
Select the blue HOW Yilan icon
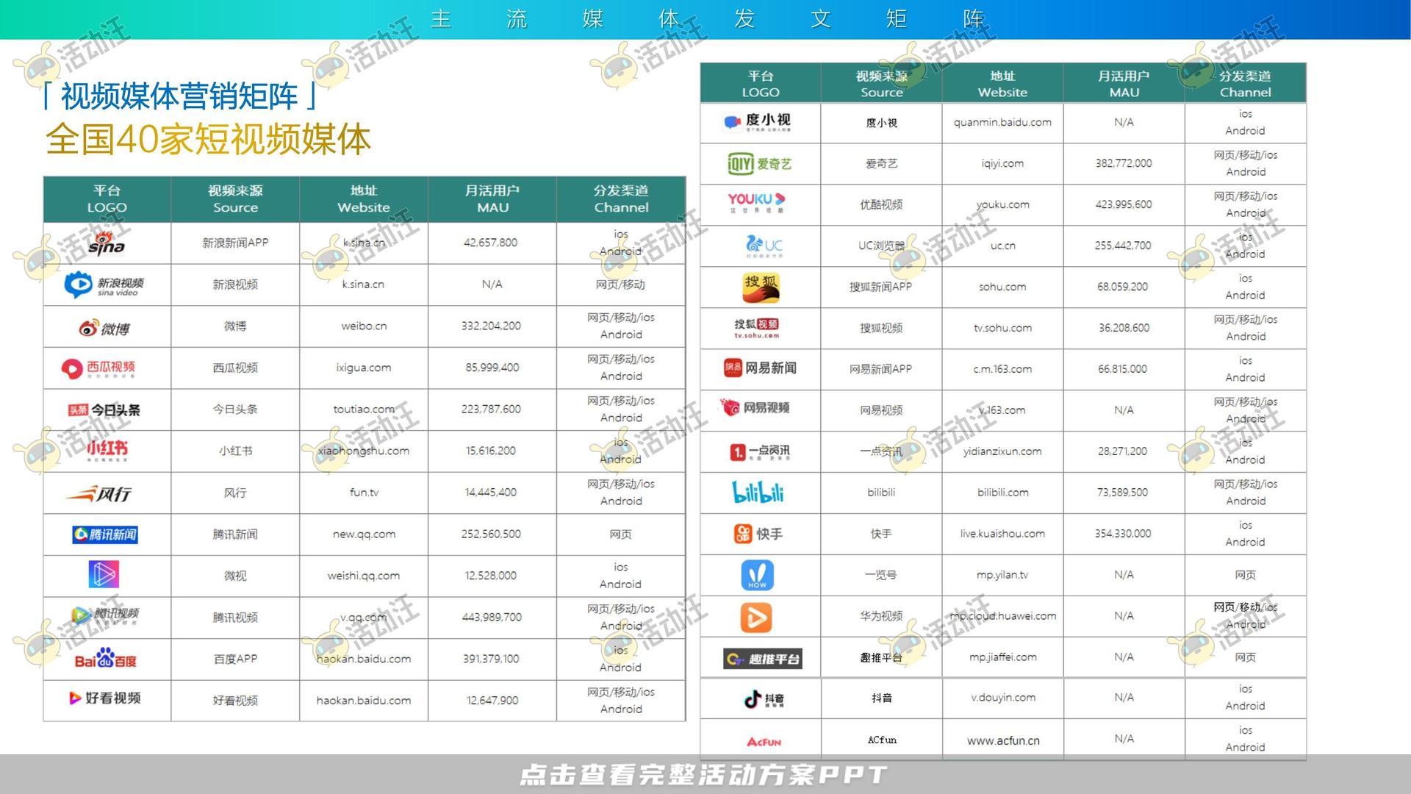757,575
